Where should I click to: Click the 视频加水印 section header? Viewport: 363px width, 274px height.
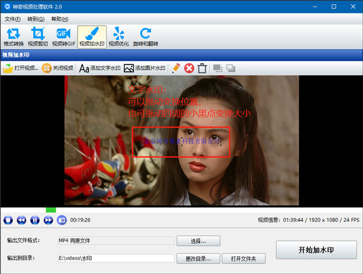pos(16,55)
